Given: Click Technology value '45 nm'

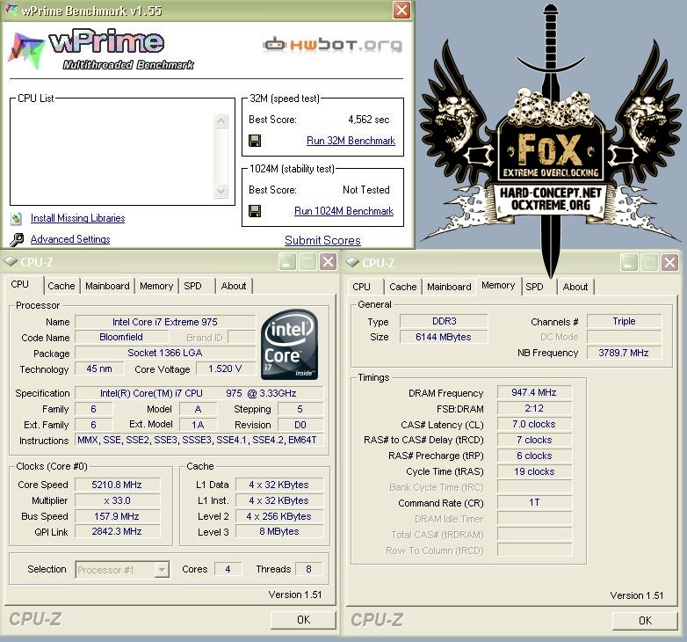Looking at the screenshot, I should (x=99, y=368).
